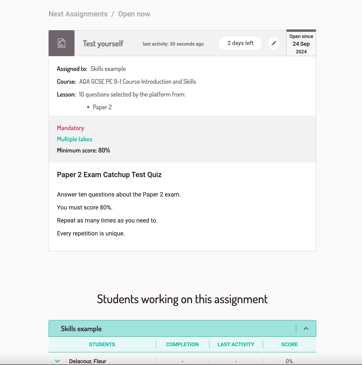Click the course name AQA GCSE PE 9-1
This screenshot has height=365, width=362.
137,82
